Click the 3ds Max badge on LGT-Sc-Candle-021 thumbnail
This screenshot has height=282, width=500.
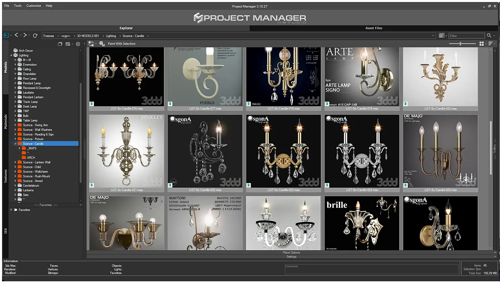tap(91, 185)
